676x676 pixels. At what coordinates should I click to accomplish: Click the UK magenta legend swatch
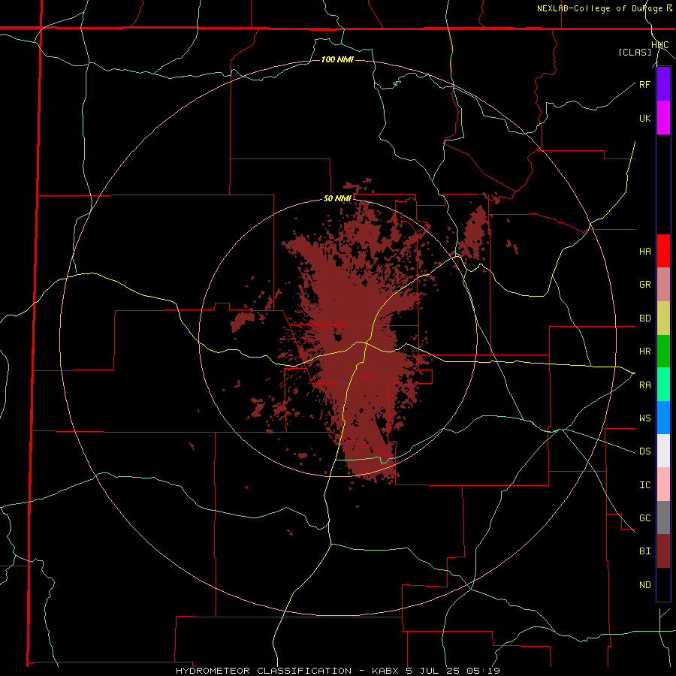663,118
